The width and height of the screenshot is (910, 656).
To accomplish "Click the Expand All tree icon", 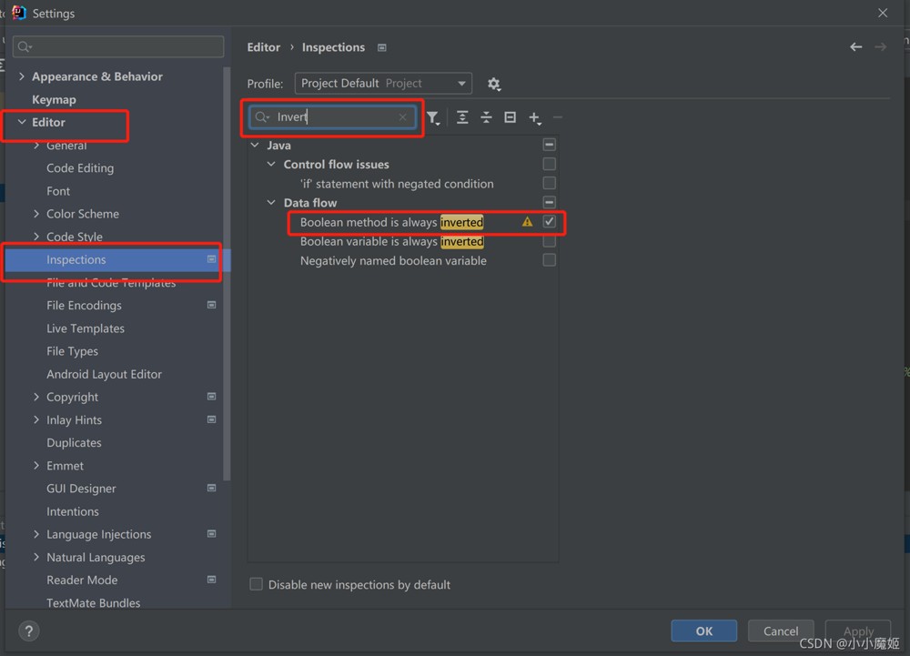I will (x=462, y=117).
